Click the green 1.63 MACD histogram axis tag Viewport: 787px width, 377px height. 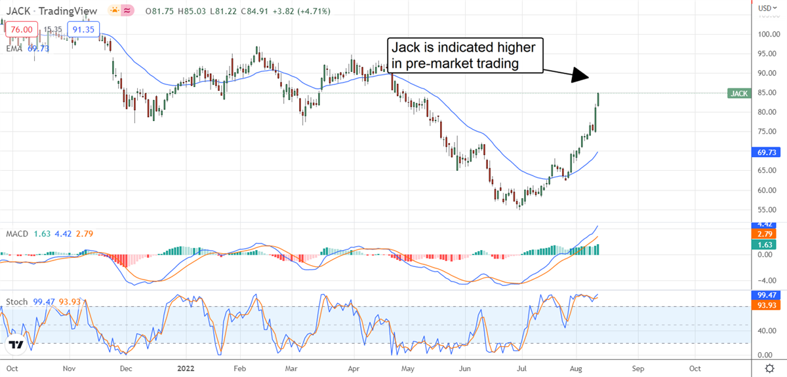tap(763, 244)
